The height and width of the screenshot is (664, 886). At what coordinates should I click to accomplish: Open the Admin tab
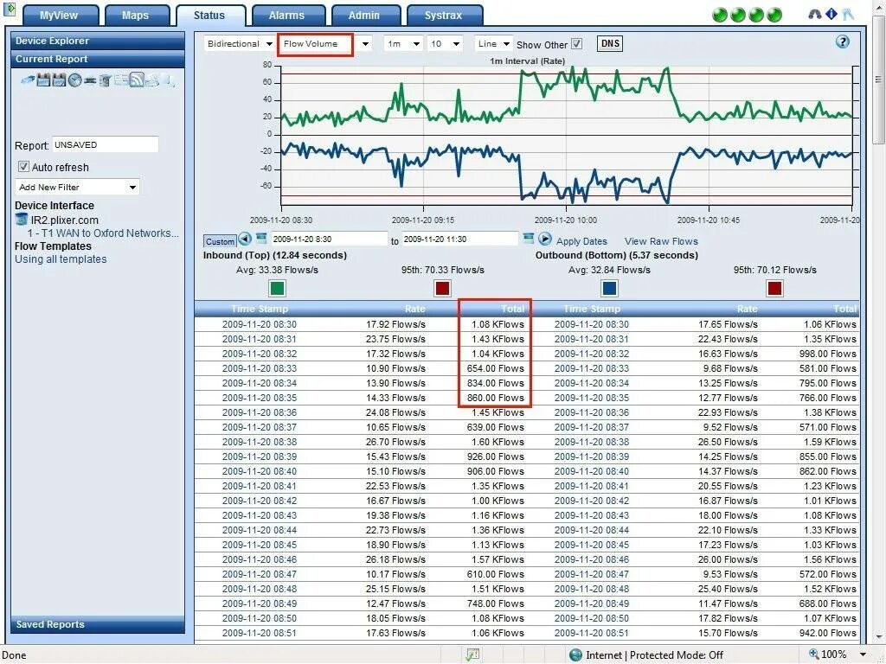[x=364, y=16]
